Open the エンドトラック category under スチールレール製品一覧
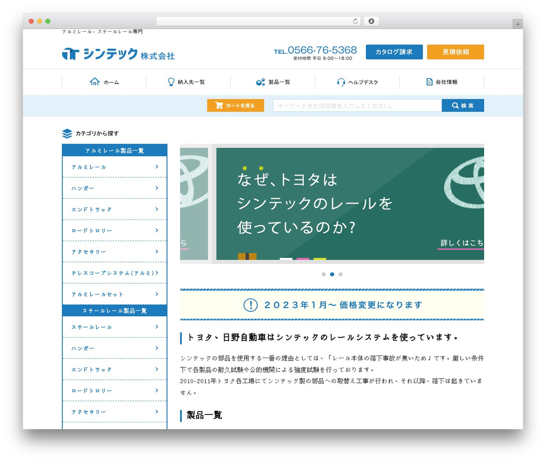This screenshot has height=462, width=546. click(115, 370)
